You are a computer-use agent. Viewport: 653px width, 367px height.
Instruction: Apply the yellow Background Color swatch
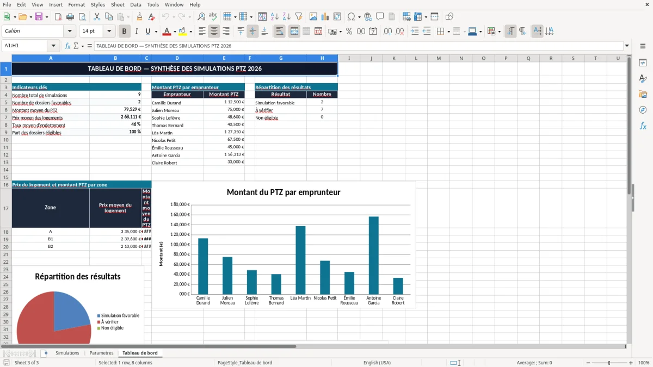point(183,32)
